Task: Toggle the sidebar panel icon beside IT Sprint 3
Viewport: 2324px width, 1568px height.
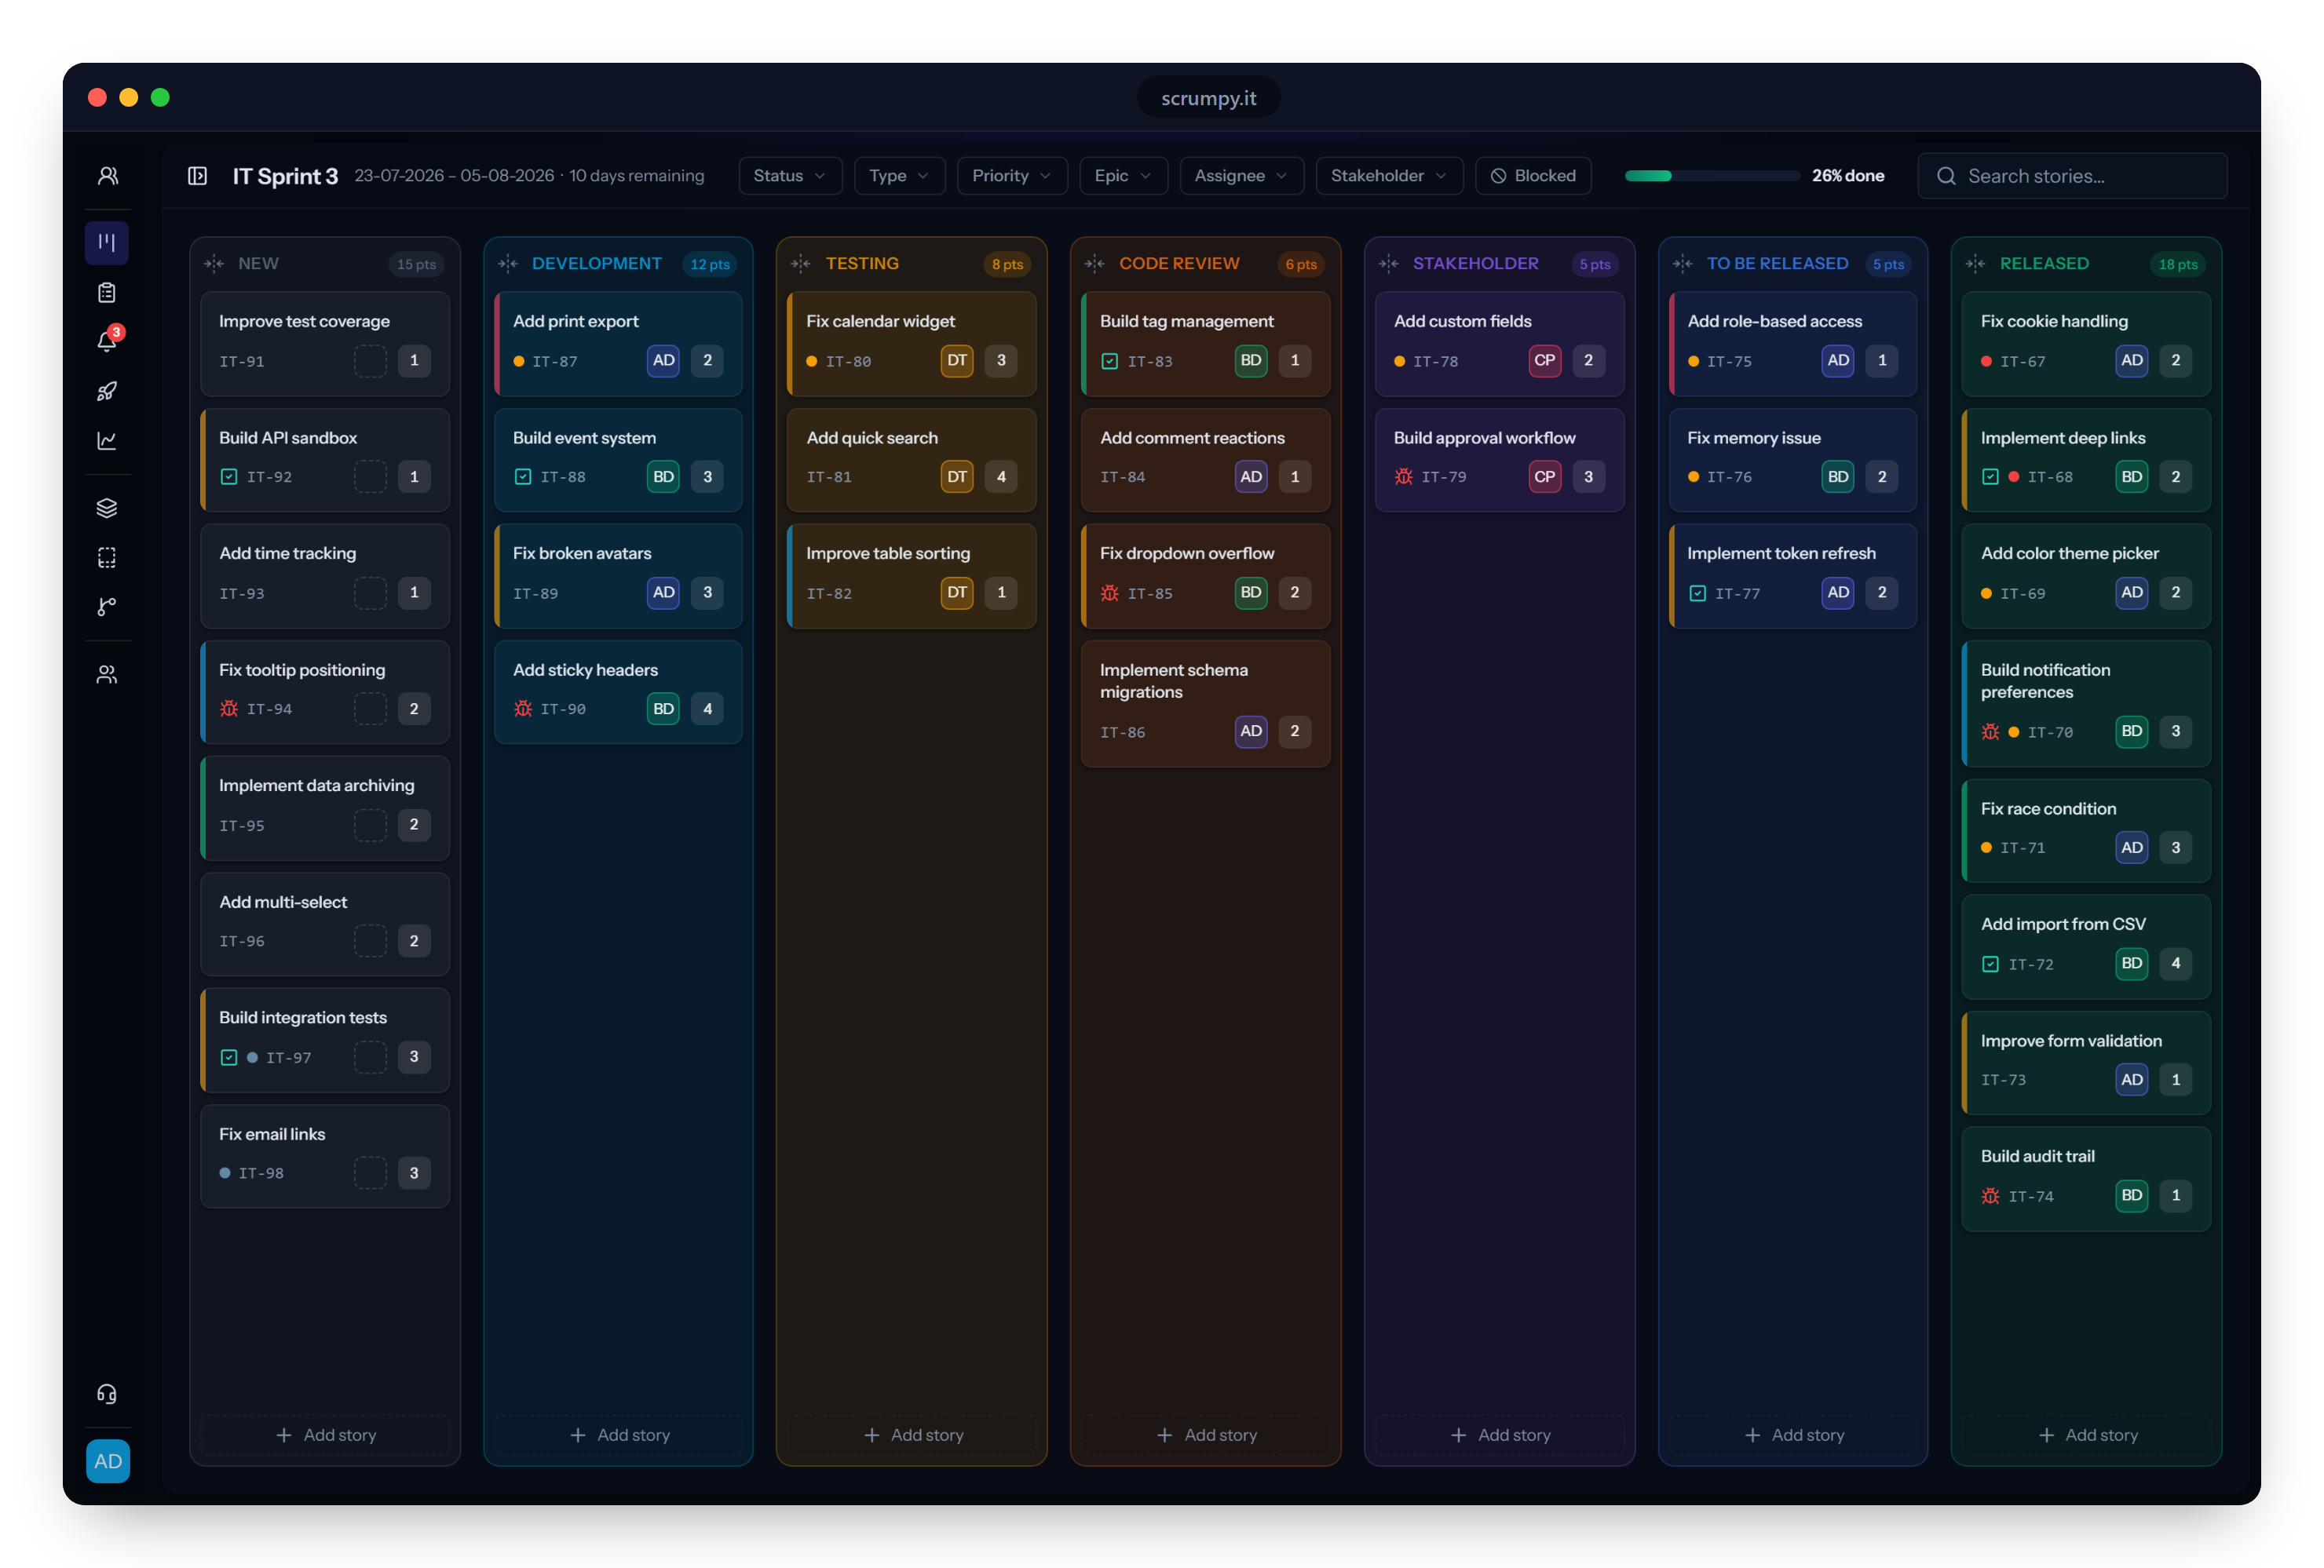Action: click(198, 176)
